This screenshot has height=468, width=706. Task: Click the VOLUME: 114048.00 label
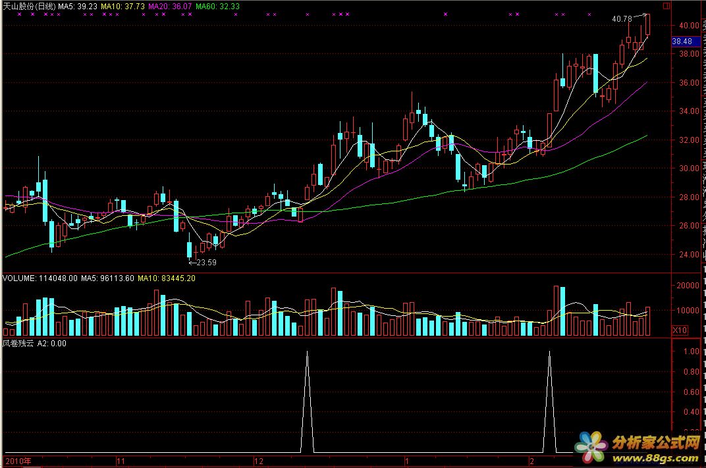click(x=40, y=278)
